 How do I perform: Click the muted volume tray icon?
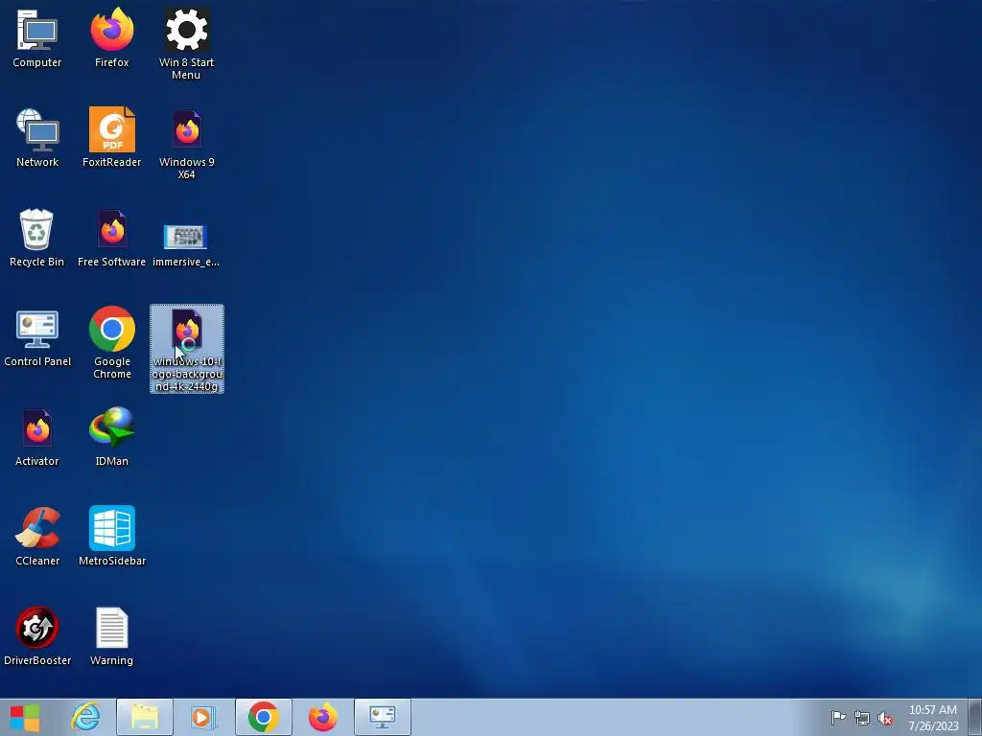click(x=885, y=719)
